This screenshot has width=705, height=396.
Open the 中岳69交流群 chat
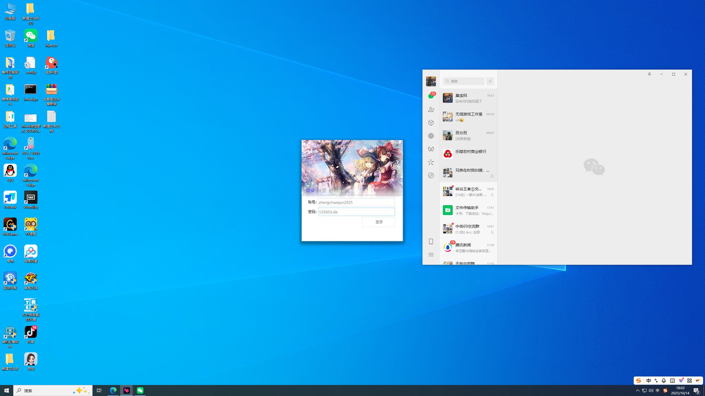469,229
